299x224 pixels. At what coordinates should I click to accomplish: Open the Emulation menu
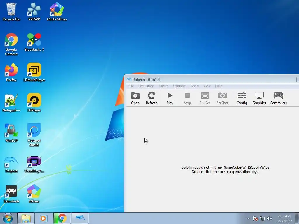(x=146, y=86)
